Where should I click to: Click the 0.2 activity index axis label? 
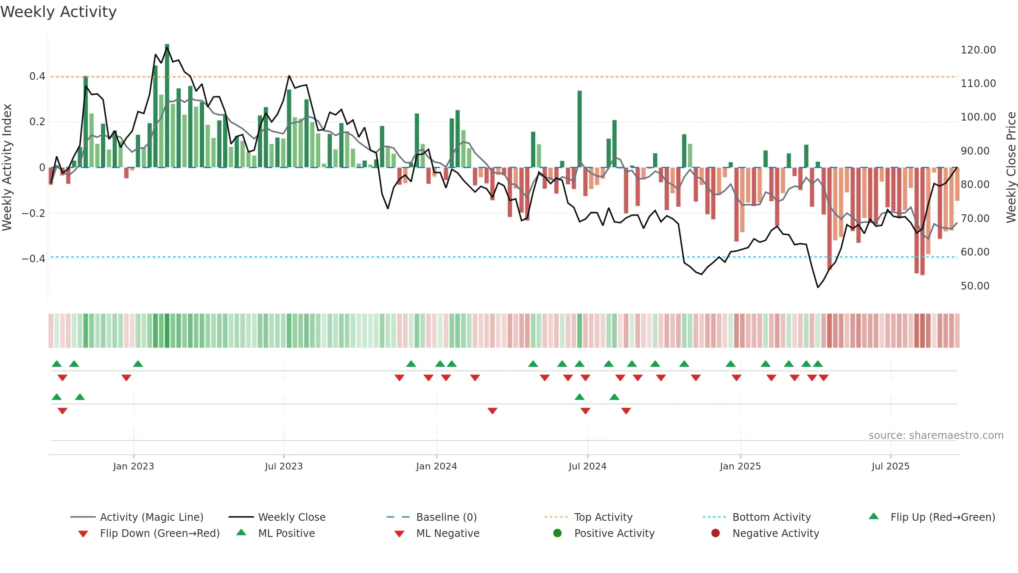[x=37, y=121]
